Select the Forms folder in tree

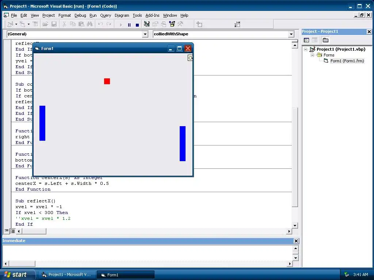[x=329, y=55]
